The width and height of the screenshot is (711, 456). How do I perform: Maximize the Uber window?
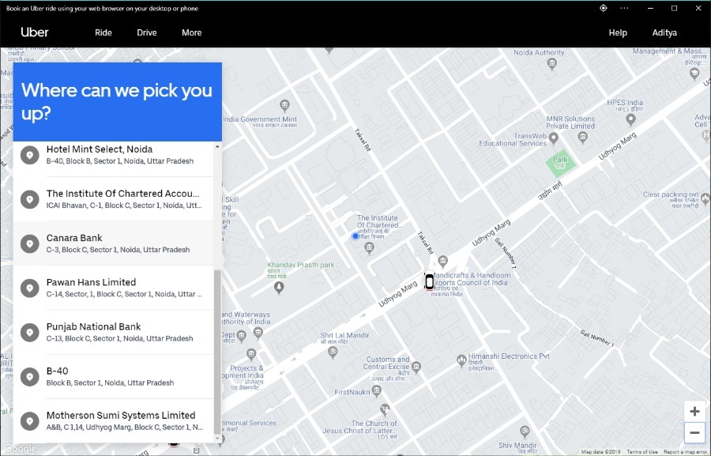click(x=675, y=8)
